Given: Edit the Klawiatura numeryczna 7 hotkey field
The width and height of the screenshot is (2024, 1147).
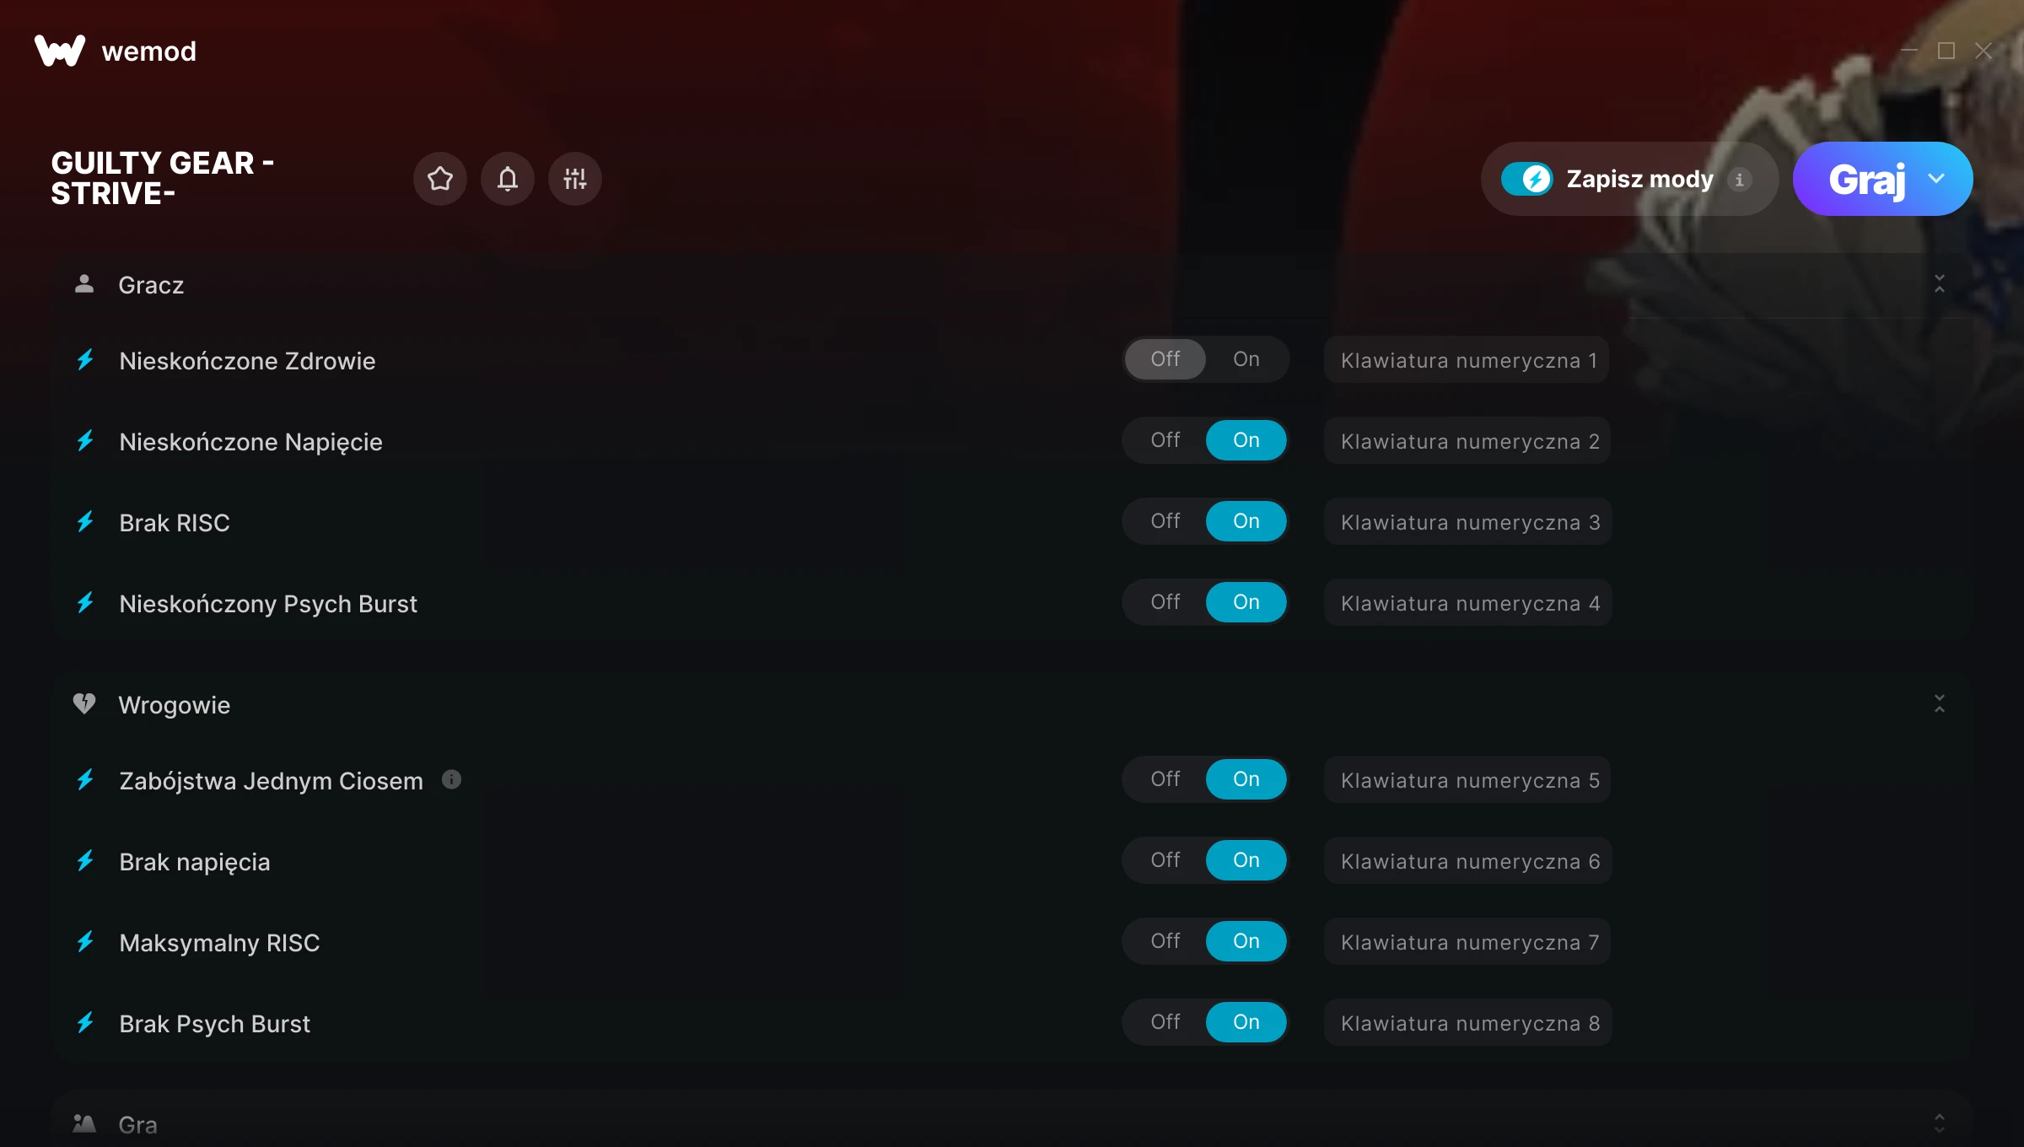Looking at the screenshot, I should (1467, 942).
